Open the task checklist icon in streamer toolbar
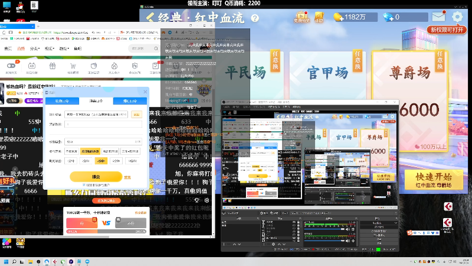 tap(155, 66)
